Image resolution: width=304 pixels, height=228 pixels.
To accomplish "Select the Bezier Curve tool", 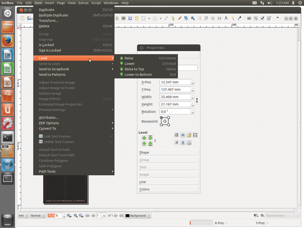I will 173,18.
